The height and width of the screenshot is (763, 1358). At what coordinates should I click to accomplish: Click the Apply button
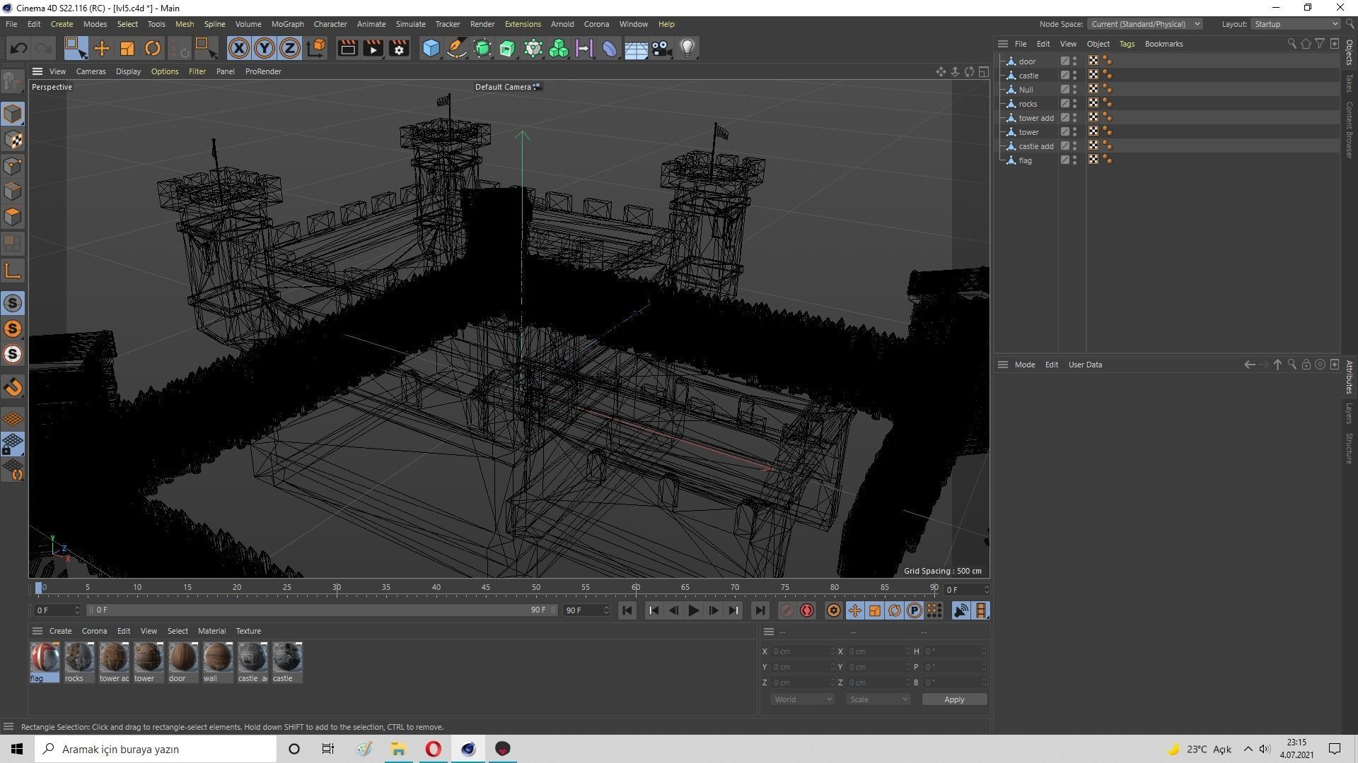coord(954,699)
